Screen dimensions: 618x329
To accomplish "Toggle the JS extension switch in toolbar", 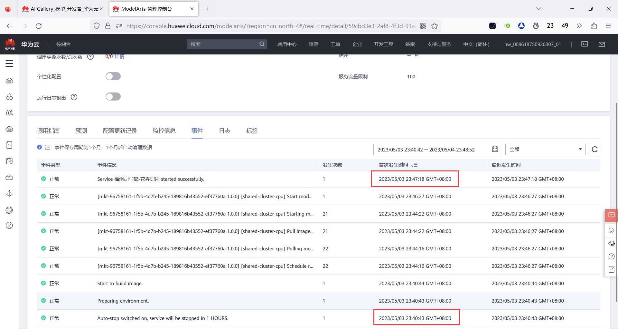I will tap(507, 26).
